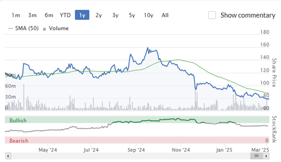Click the Show commentary label
Image resolution: width=281 pixels, height=162 pixels.
coord(248,15)
